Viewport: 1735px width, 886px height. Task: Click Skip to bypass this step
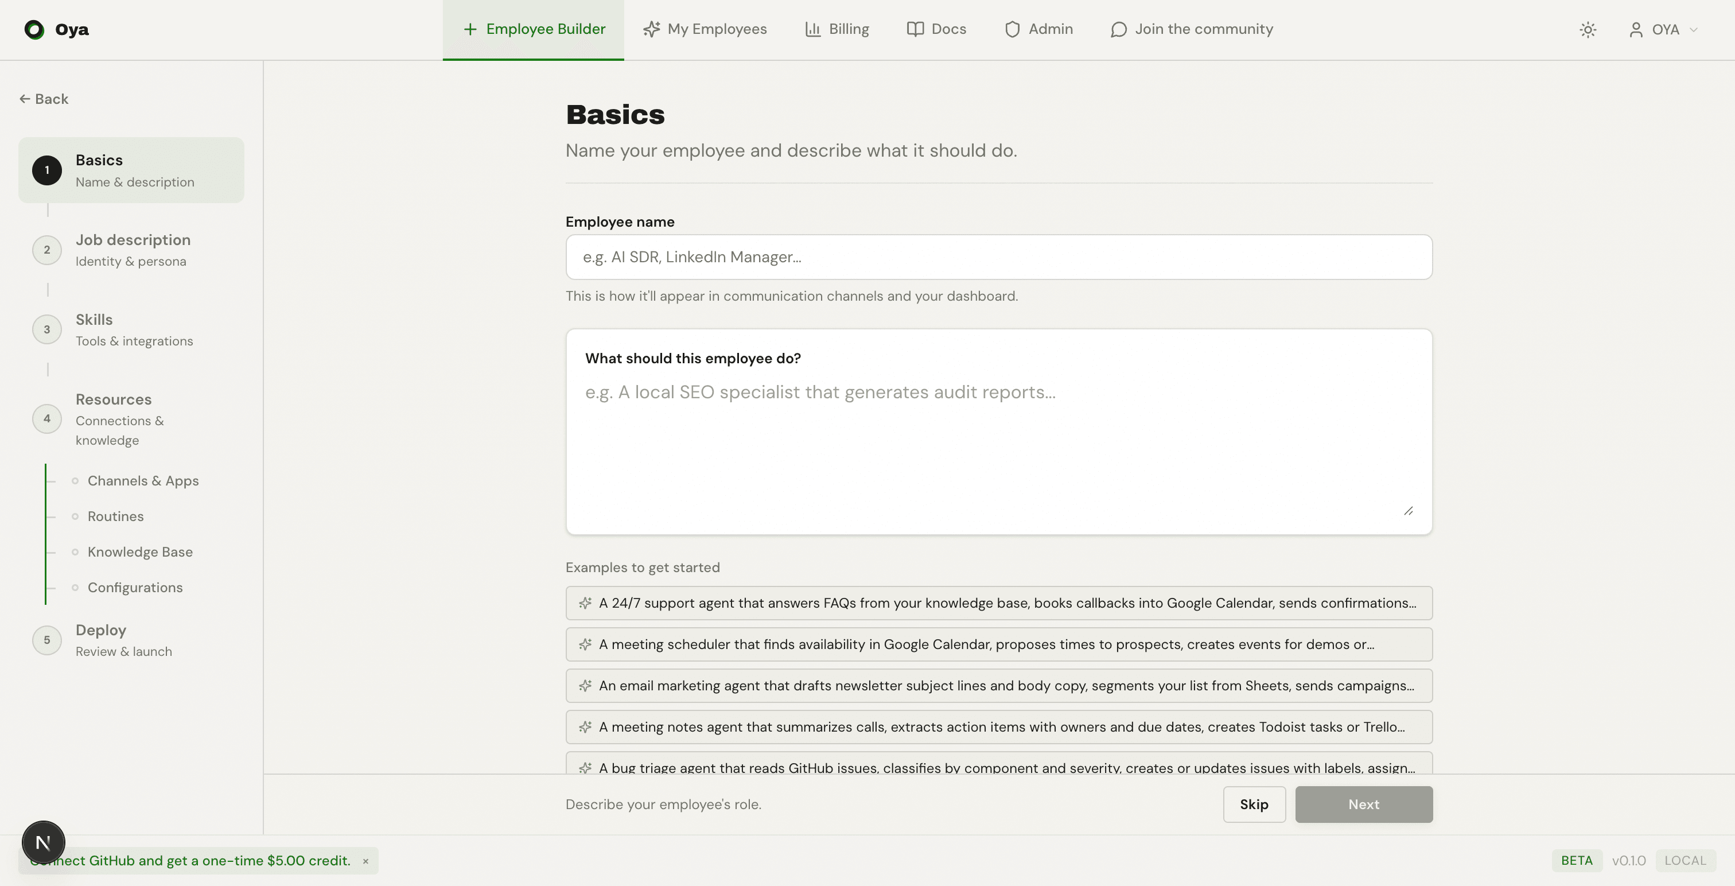1254,804
